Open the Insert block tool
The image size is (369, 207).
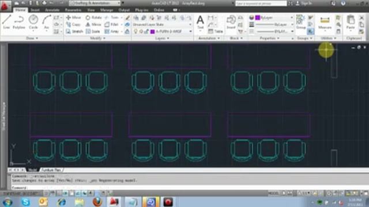(x=231, y=22)
